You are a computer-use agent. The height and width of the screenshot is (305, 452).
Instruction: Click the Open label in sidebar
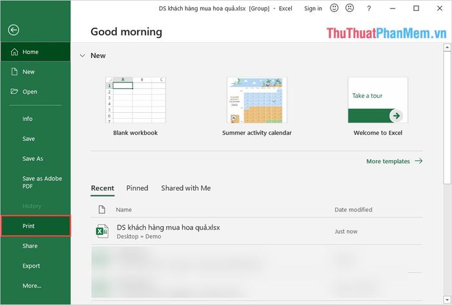(x=30, y=92)
